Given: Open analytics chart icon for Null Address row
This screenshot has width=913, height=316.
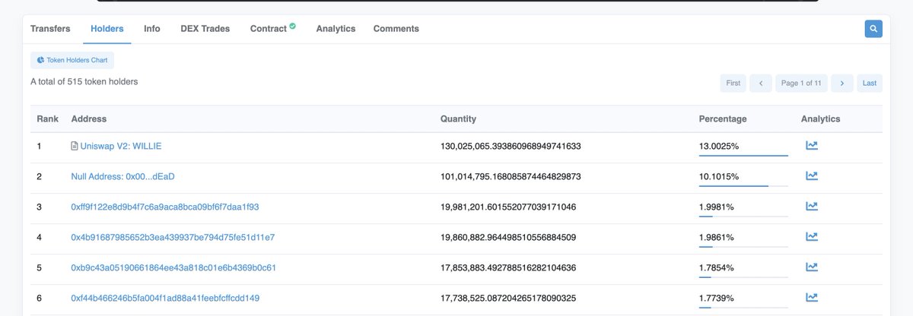Looking at the screenshot, I should click(812, 175).
